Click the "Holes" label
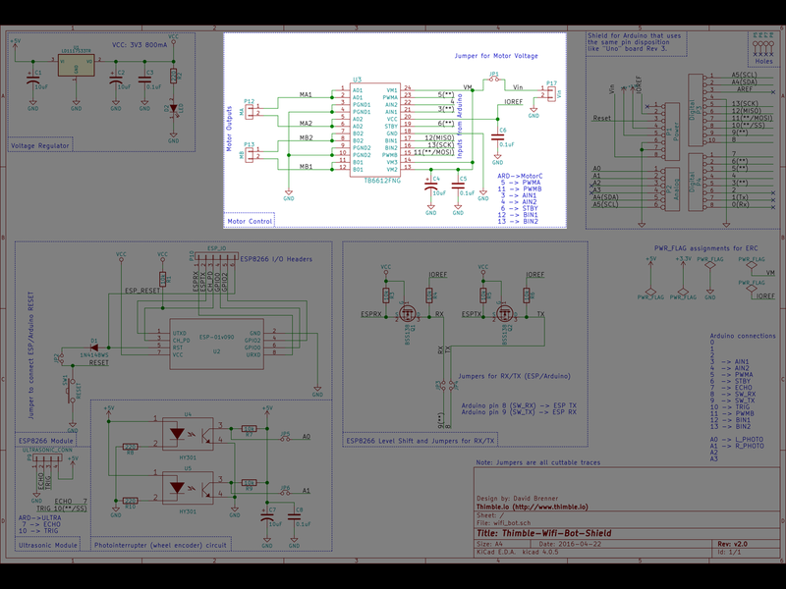Screen dimensions: 786x589 [x=763, y=61]
